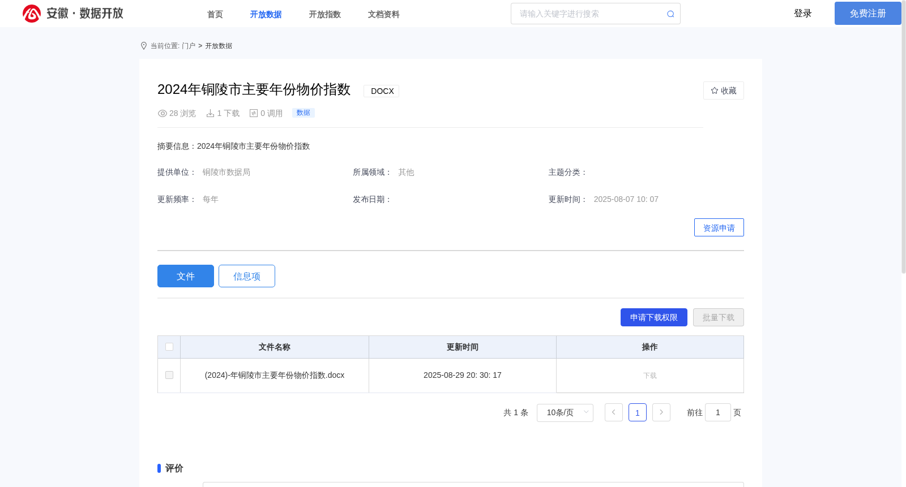Viewport: 906px width, 487px height.
Task: Open the 开放数据 menu item
Action: coord(266,14)
